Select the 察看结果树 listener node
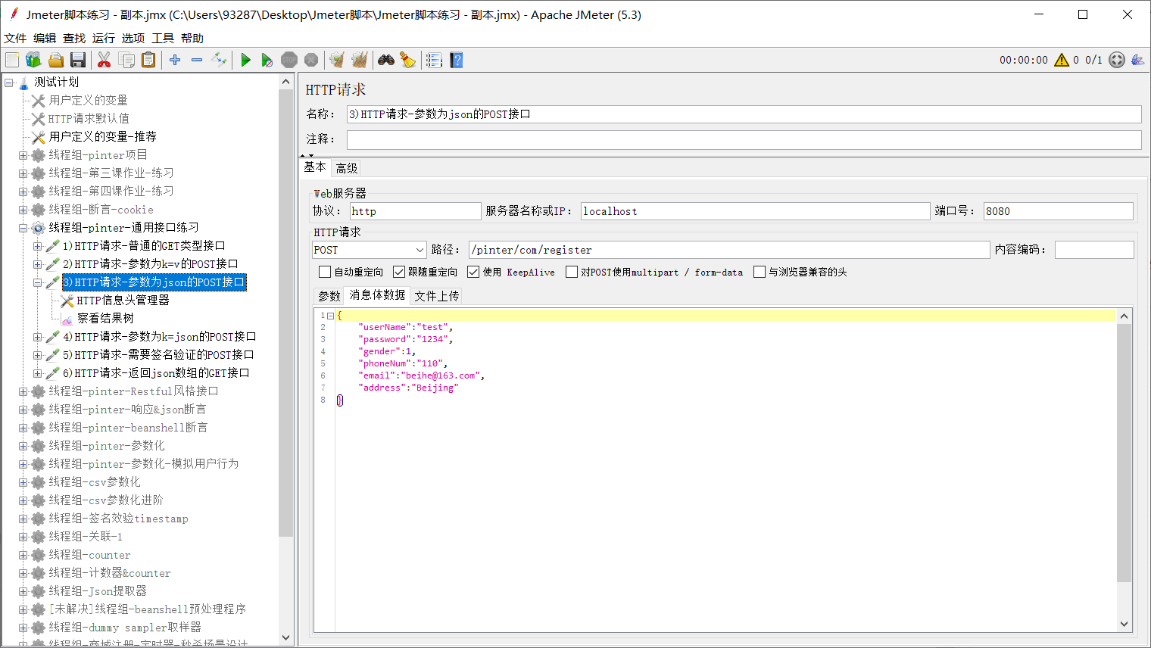 coord(105,318)
